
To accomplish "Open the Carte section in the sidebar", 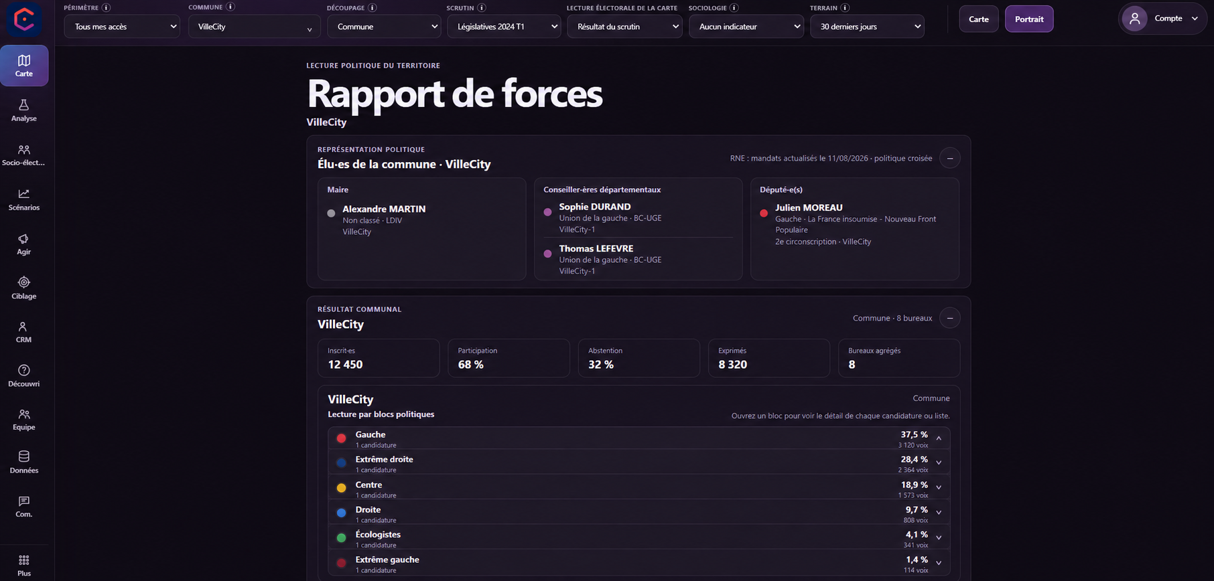I will (x=24, y=66).
